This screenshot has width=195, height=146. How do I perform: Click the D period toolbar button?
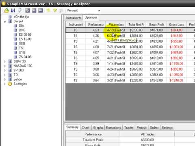(x=28, y=11)
